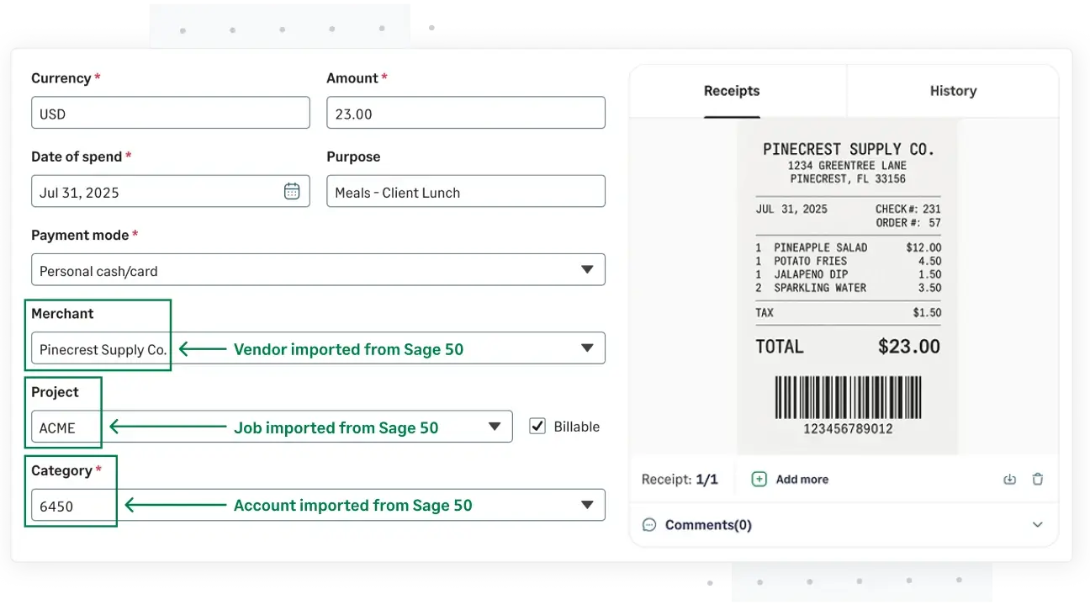Screen dimensions: 1090x605
Task: Click the Category field dropdown arrow
Action: 588,505
